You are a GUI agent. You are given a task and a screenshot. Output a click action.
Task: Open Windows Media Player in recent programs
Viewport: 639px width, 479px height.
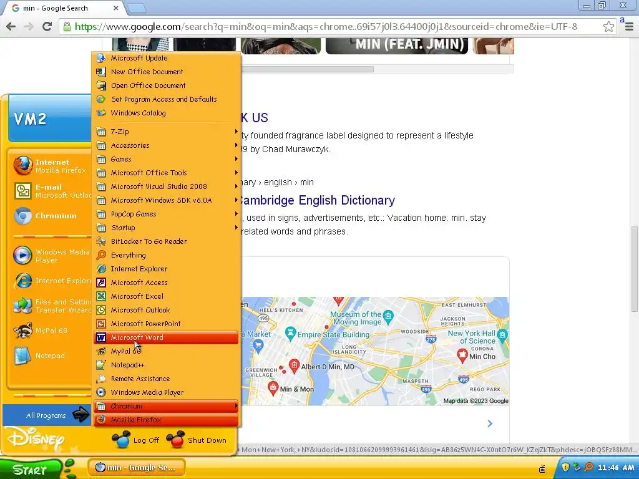(x=51, y=256)
